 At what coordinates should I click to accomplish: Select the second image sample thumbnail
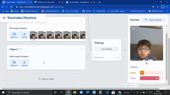pos(42,35)
